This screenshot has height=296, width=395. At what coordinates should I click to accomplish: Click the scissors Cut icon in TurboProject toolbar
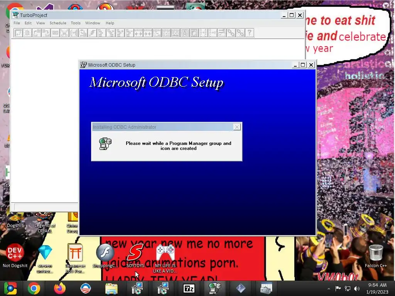(x=64, y=33)
